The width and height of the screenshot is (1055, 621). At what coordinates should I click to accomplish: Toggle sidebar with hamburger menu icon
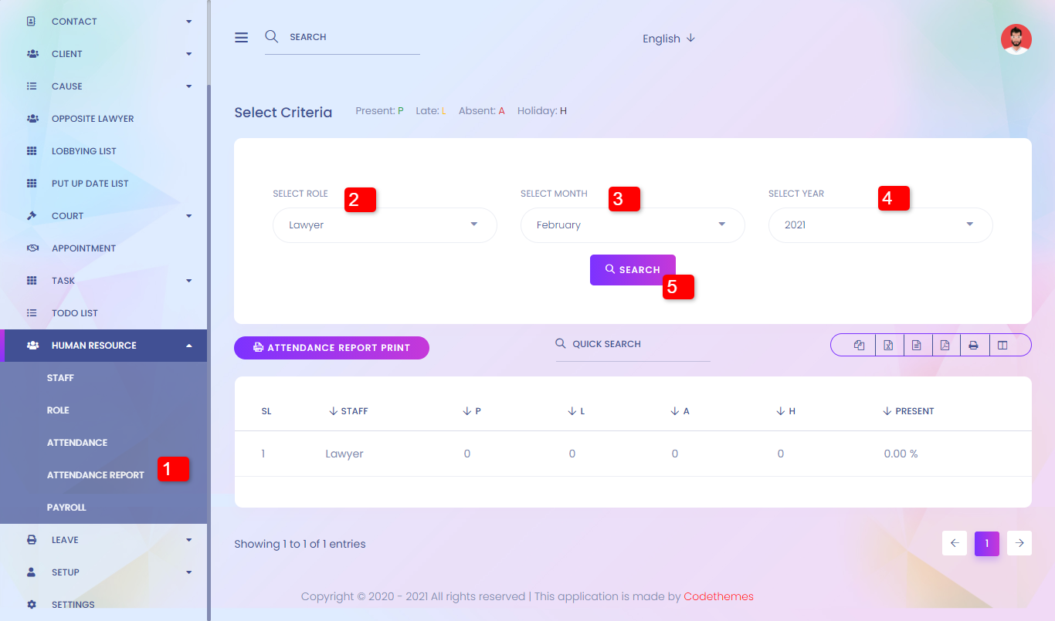(242, 37)
